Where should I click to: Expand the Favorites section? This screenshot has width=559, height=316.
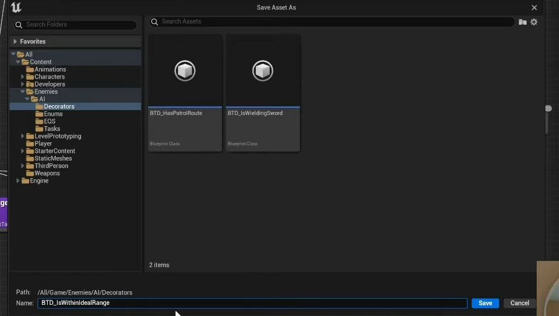tap(15, 41)
